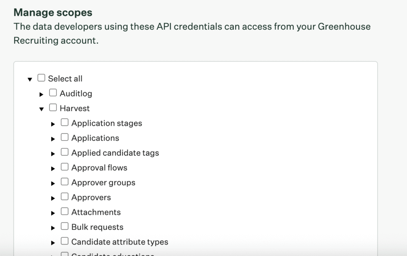Screen dimensions: 407x256
Task: Expand the Applications disclosure triangle
Action: coord(53,139)
